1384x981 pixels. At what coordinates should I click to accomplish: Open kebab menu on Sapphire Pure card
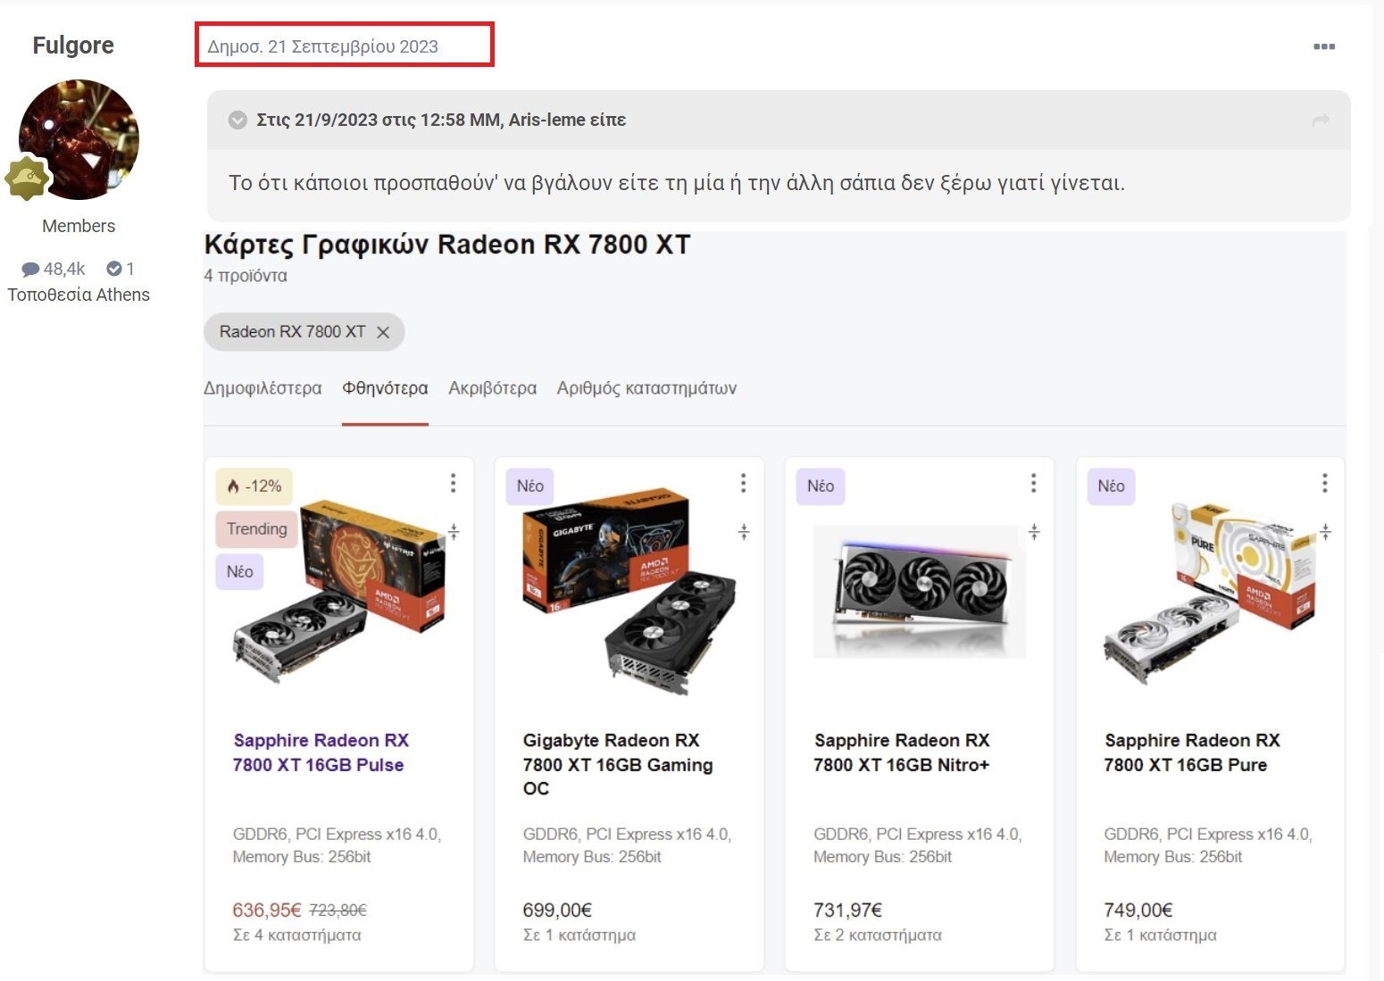click(x=1324, y=483)
